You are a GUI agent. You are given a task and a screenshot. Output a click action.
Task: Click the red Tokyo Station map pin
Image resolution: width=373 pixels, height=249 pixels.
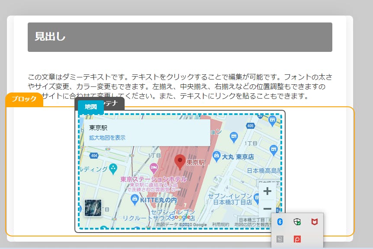tap(180, 161)
